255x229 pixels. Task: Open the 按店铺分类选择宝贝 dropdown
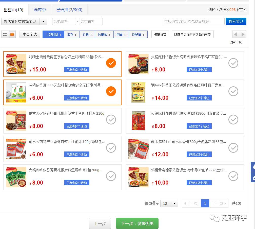[x=24, y=21]
